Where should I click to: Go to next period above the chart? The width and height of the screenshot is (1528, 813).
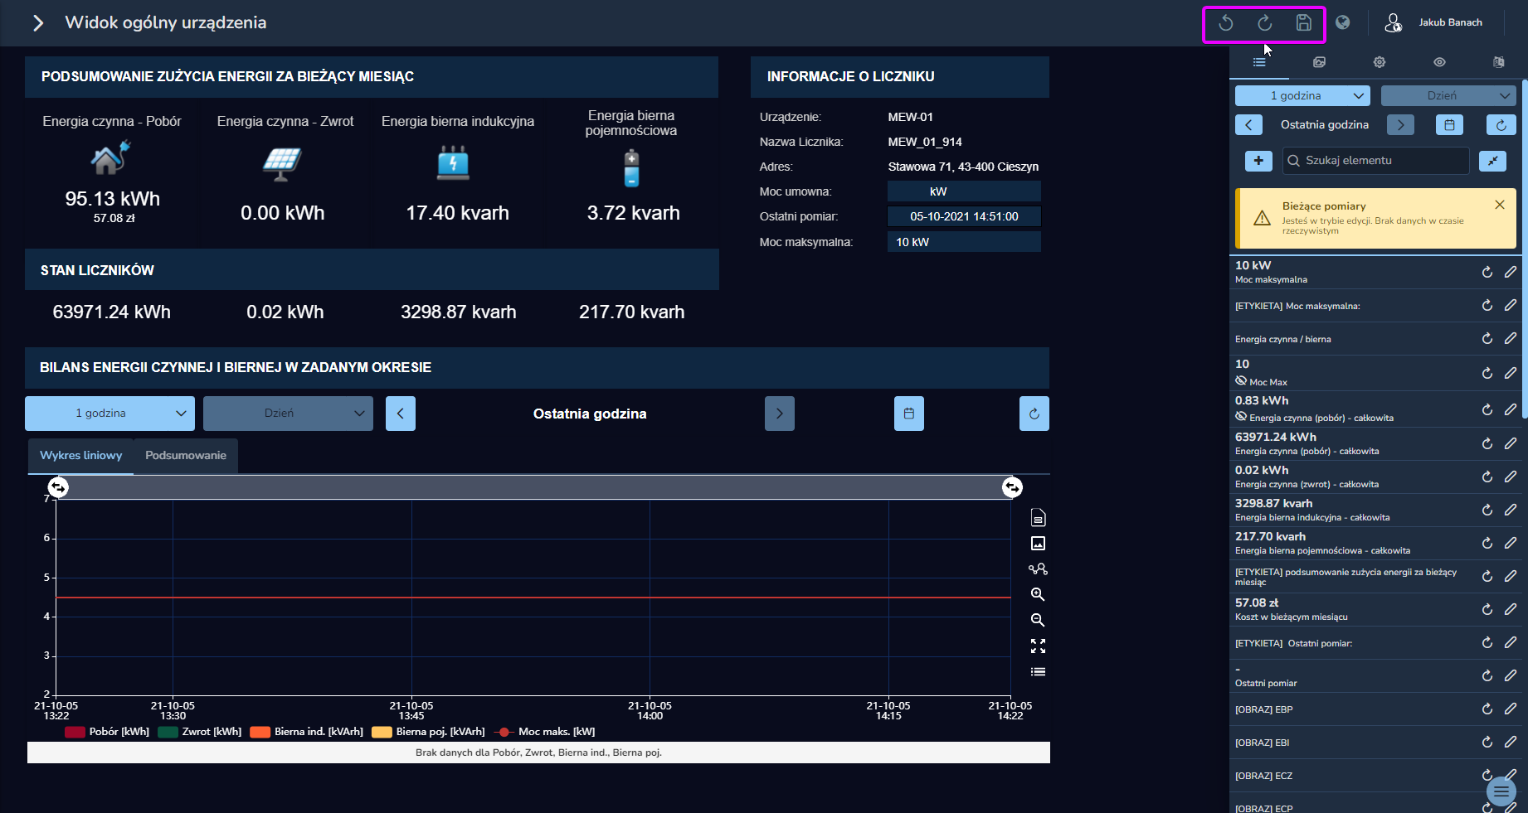point(780,414)
